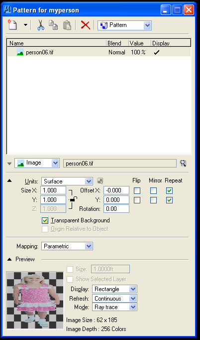
Task: Open the Pattern map type dropdown
Action: pos(124,25)
